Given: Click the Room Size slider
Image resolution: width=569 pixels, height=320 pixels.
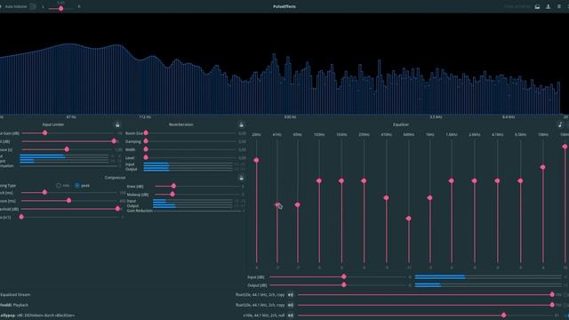Looking at the screenshot, I should [190, 133].
